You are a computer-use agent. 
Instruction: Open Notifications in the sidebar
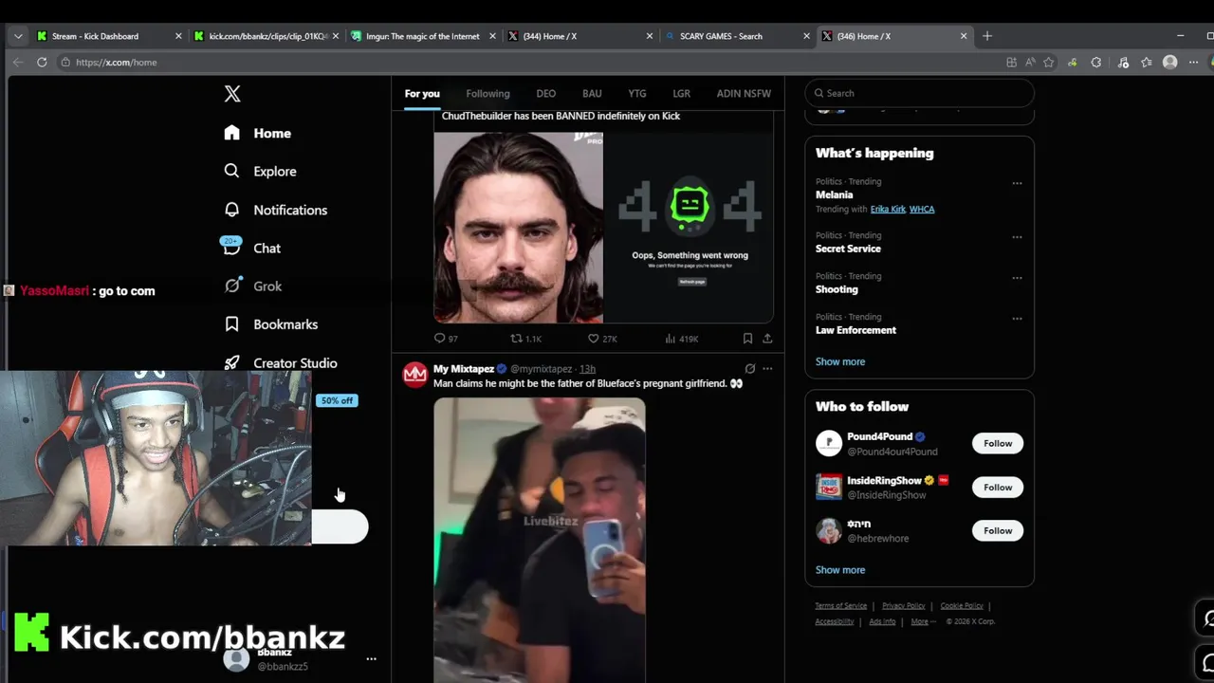[x=275, y=211]
